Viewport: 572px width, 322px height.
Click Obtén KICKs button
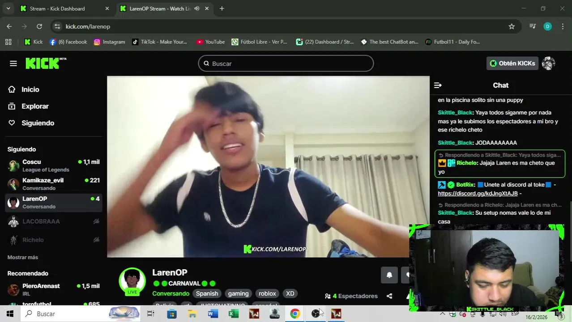512,64
